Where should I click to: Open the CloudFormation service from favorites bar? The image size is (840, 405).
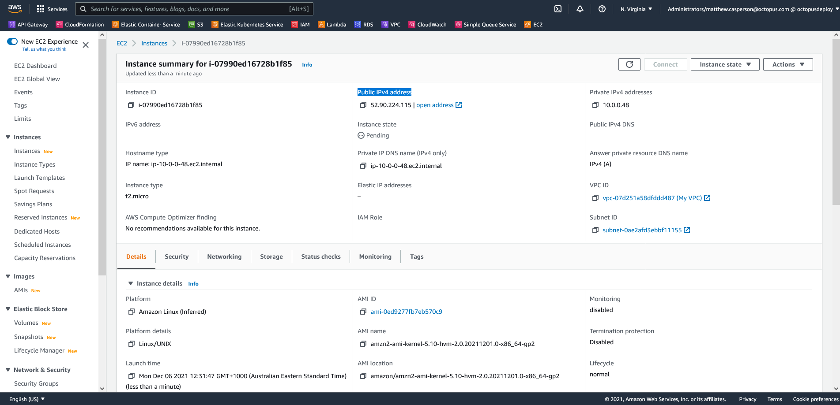point(80,24)
